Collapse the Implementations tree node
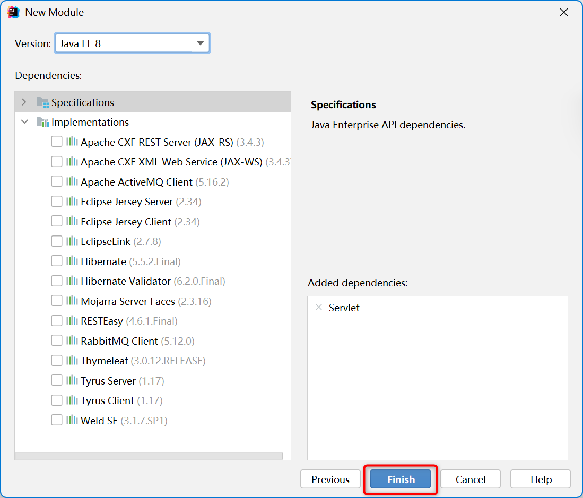583x498 pixels. click(x=24, y=121)
